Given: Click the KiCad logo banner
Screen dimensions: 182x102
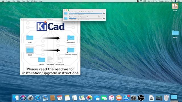Looking at the screenshot, I should [51, 26].
